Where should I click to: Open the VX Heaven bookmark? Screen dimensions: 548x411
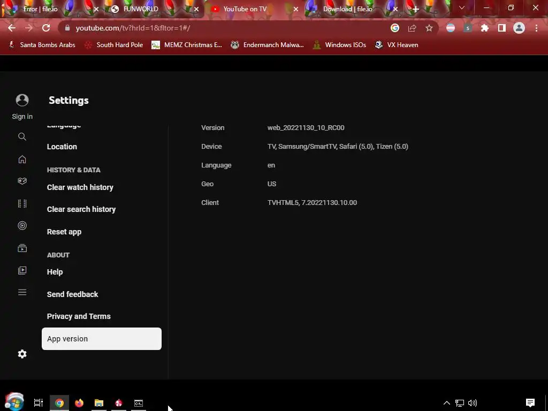[x=397, y=45]
